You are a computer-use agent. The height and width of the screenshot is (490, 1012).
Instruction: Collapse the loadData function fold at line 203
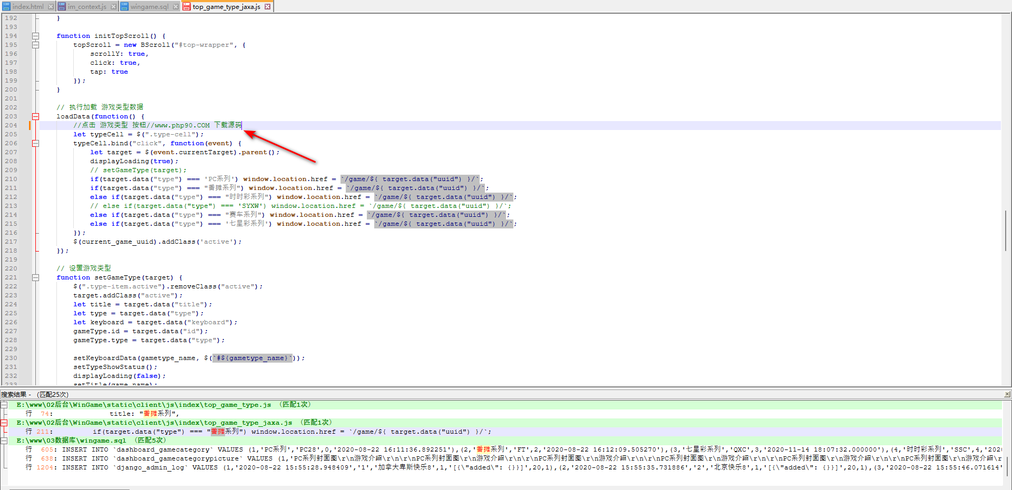[35, 117]
